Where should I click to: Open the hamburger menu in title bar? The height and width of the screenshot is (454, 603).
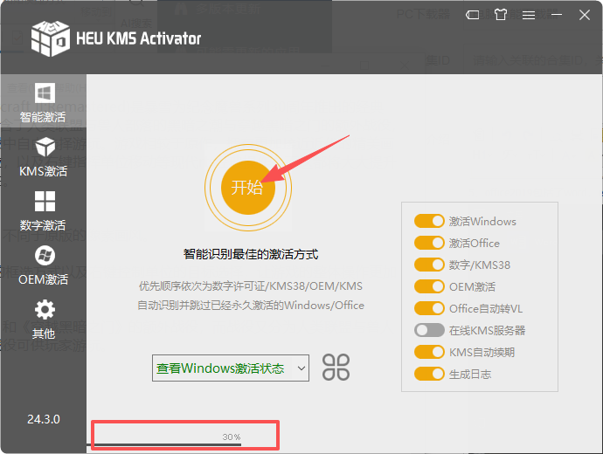(x=529, y=15)
